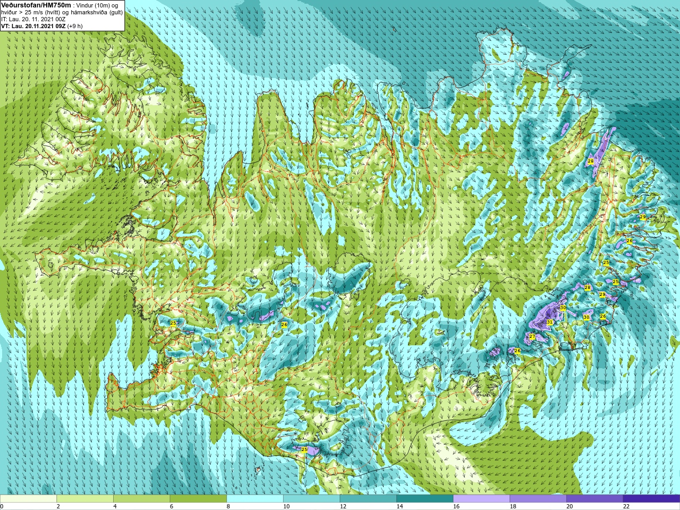Image resolution: width=680 pixels, height=510 pixels.
Task: Pick the 0–2 m/s palest legend swatch
Action: pyautogui.click(x=28, y=498)
